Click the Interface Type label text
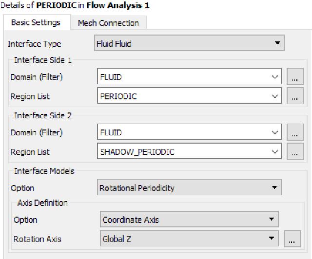The height and width of the screenshot is (259, 312). pos(35,44)
